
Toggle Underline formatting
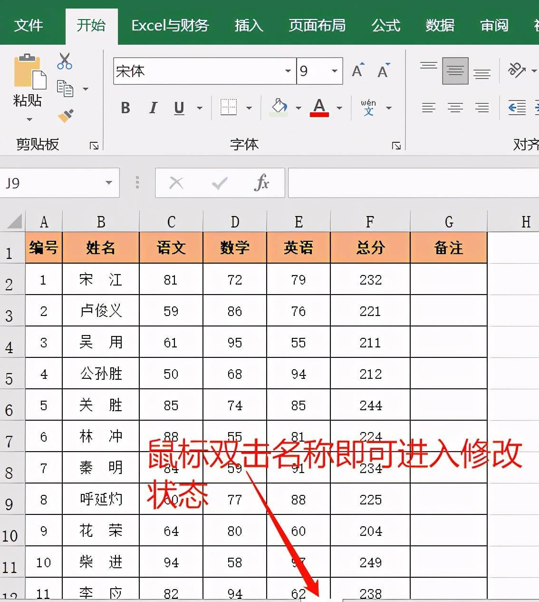coord(178,108)
